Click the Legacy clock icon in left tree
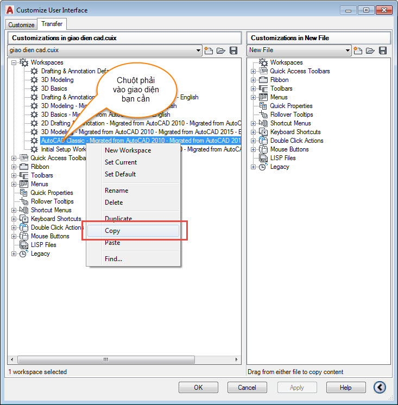The height and width of the screenshot is (405, 398). pos(24,254)
